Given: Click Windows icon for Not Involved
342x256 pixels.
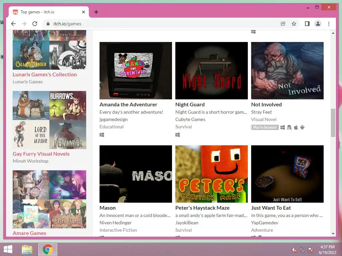Looking at the screenshot, I should [283, 127].
